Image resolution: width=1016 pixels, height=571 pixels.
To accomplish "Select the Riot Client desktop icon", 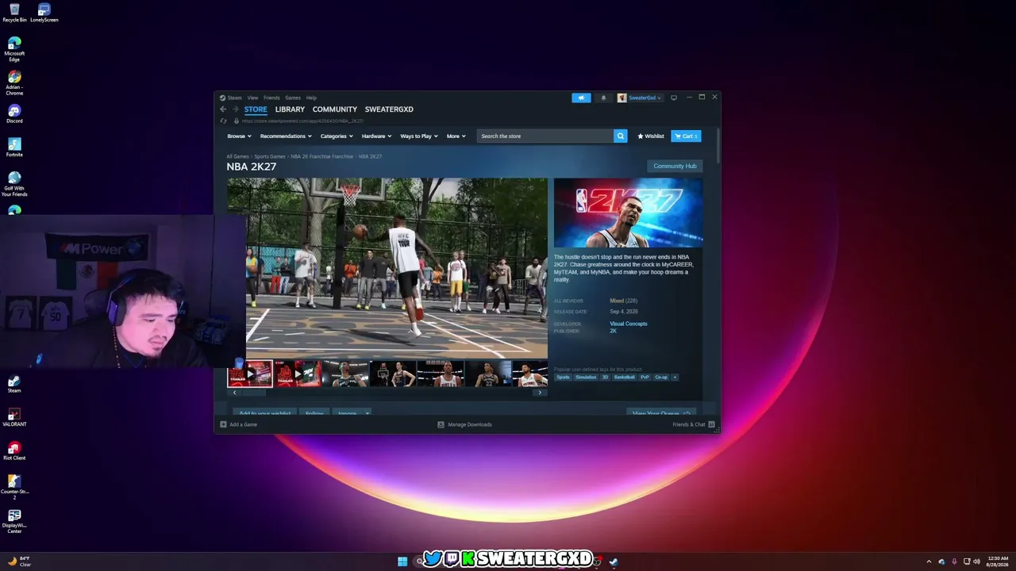I will pyautogui.click(x=14, y=450).
